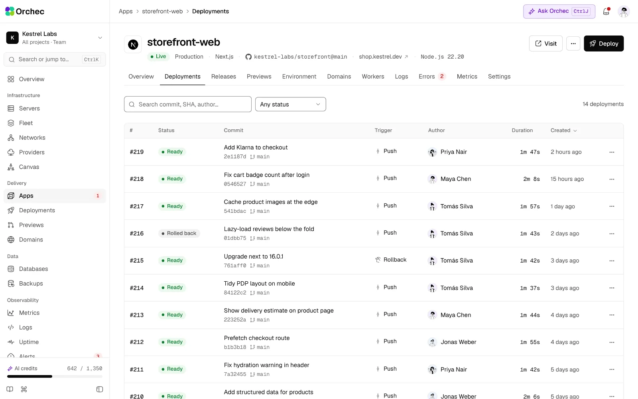Open Servers in the sidebar
638x399 pixels.
click(55, 108)
